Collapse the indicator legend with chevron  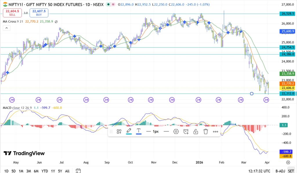(x=6, y=28)
